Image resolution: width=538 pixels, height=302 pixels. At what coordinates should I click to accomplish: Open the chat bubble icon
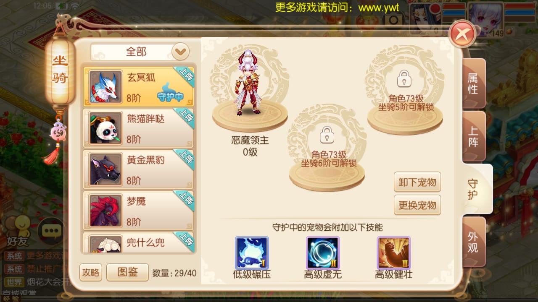(51, 231)
